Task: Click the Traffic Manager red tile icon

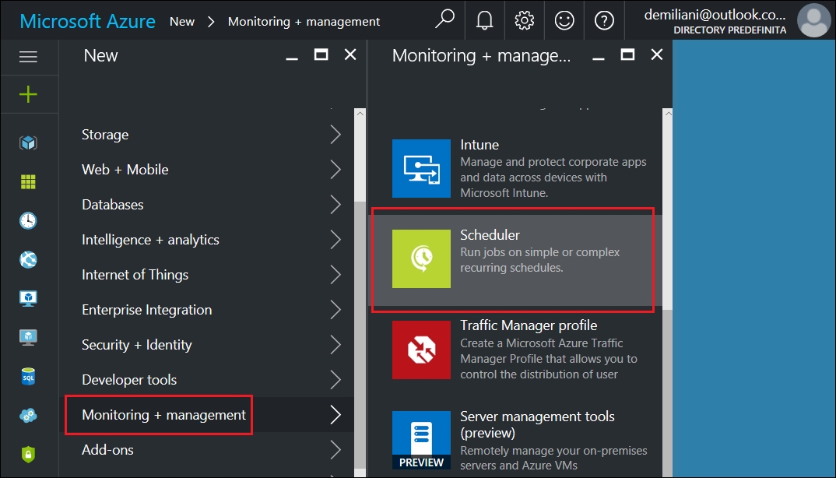Action: 421,350
